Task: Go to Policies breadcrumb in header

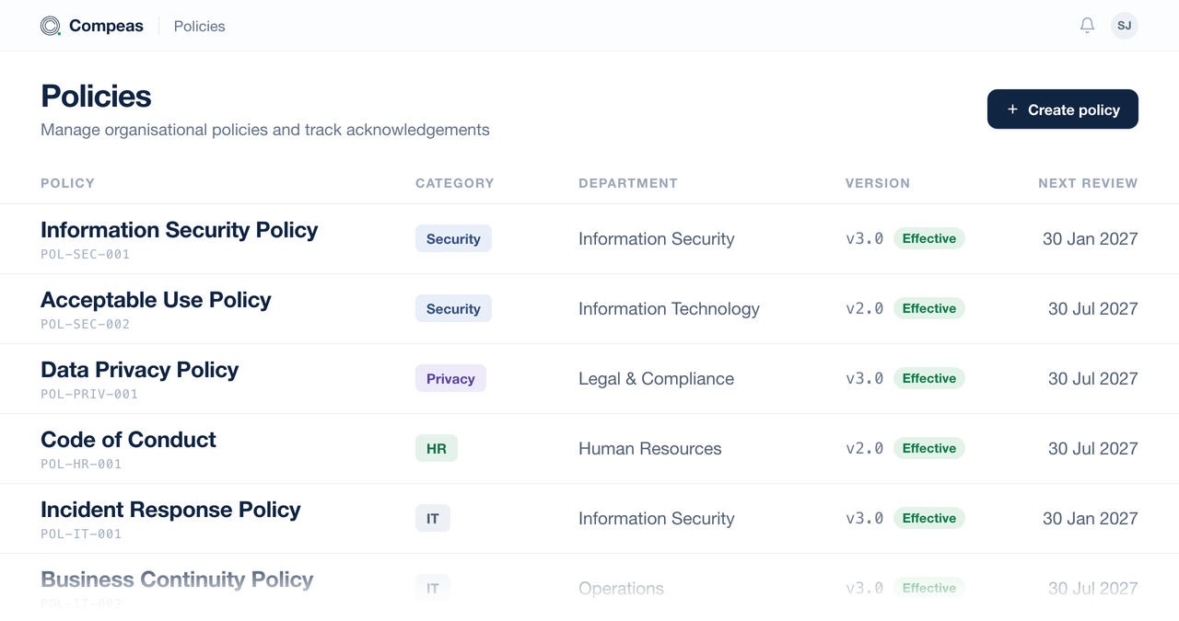Action: [199, 26]
